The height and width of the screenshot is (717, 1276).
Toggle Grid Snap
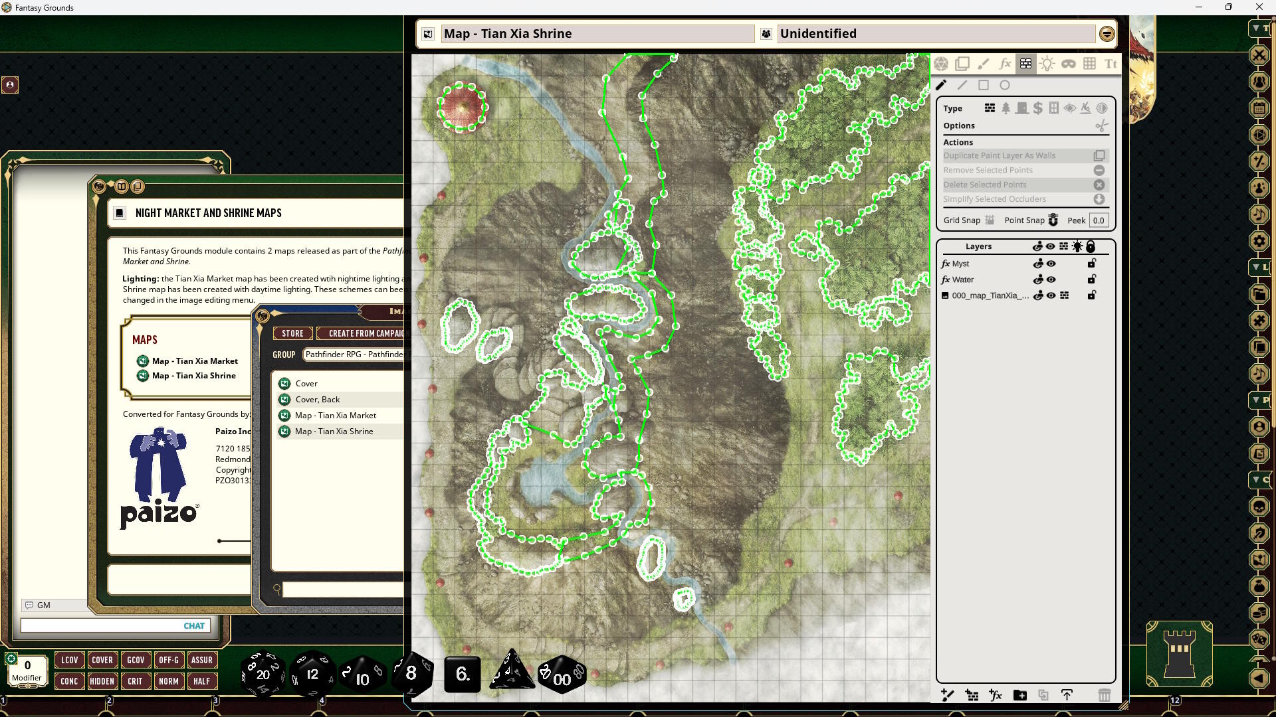pyautogui.click(x=990, y=220)
